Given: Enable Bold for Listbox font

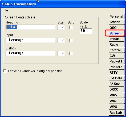Looking at the screenshot, I should click(x=71, y=53).
